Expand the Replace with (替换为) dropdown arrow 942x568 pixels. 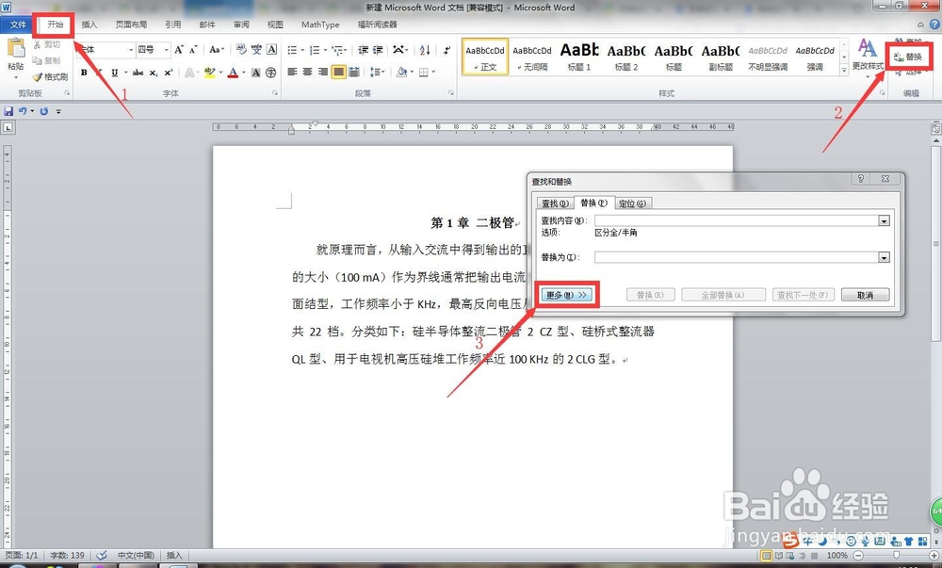click(x=884, y=257)
